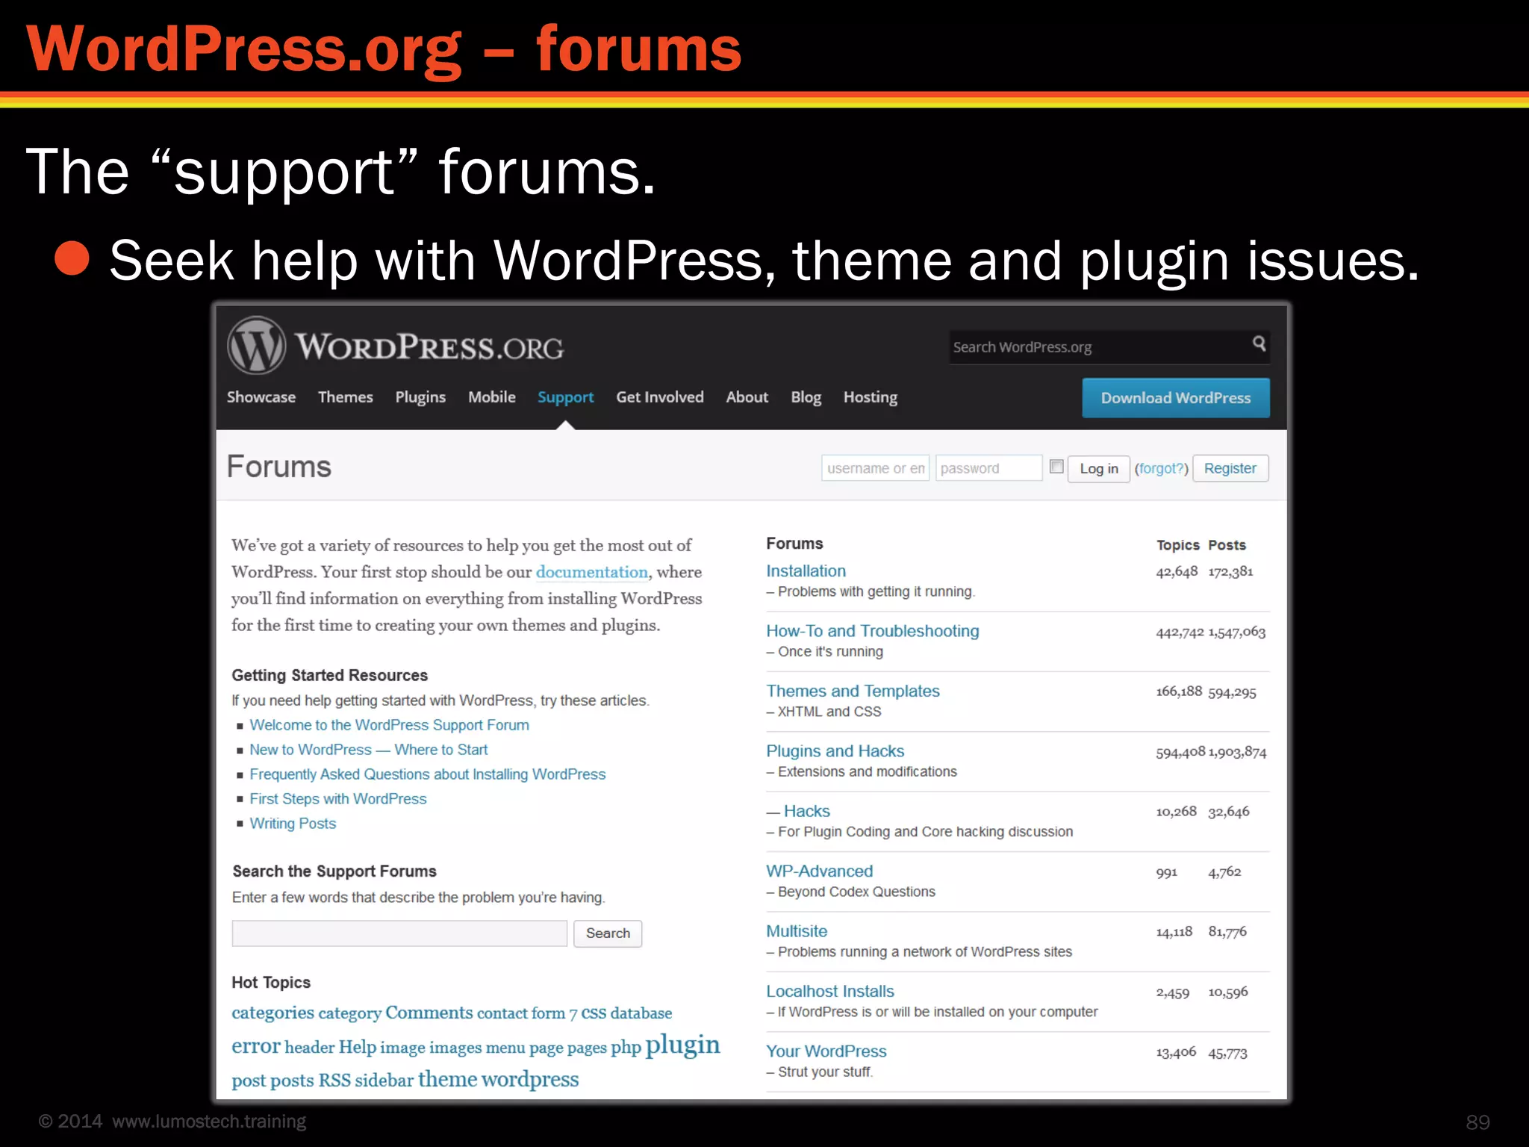Open the Plugins menu item
The image size is (1529, 1147).
pos(420,397)
